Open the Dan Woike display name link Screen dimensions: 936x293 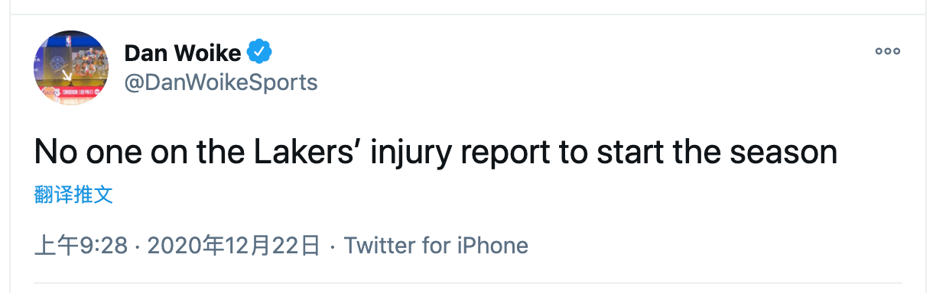(183, 53)
